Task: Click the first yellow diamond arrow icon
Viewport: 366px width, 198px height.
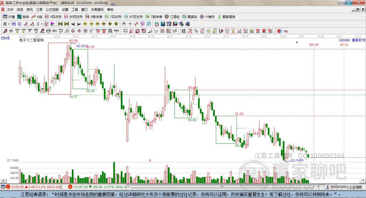Action: pos(85,24)
